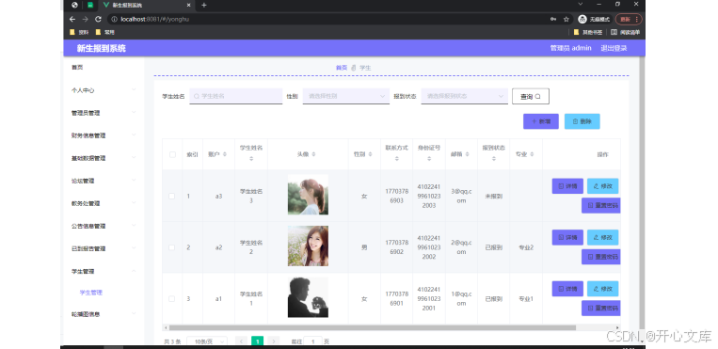
Task: Click the browser back arrow
Action: pos(72,19)
